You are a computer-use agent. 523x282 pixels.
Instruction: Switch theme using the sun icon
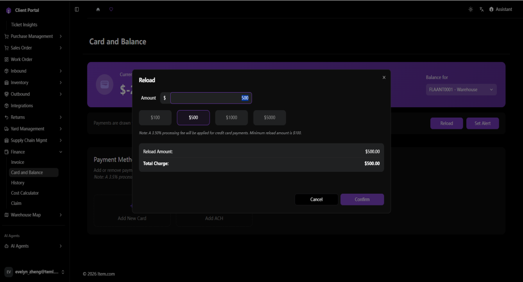pos(471,9)
